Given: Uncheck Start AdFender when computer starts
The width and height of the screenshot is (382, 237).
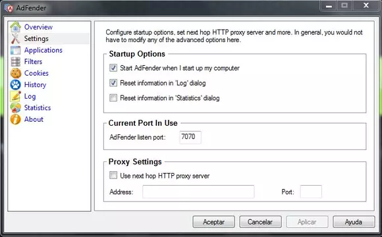Looking at the screenshot, I should coord(113,68).
